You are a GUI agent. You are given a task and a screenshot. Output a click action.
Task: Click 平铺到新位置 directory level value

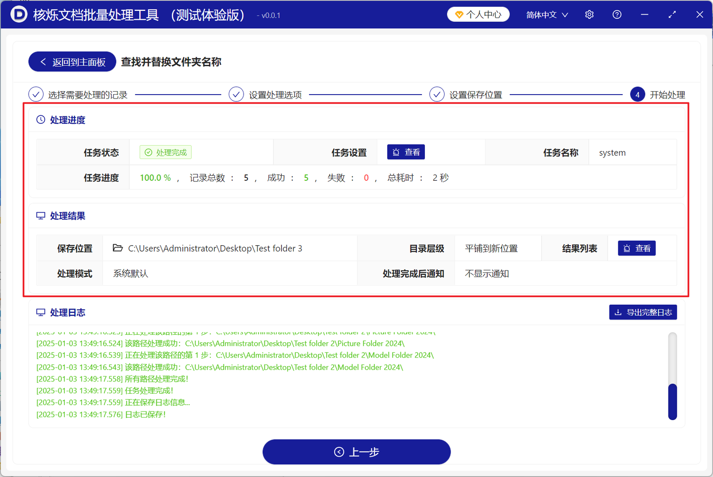point(491,248)
